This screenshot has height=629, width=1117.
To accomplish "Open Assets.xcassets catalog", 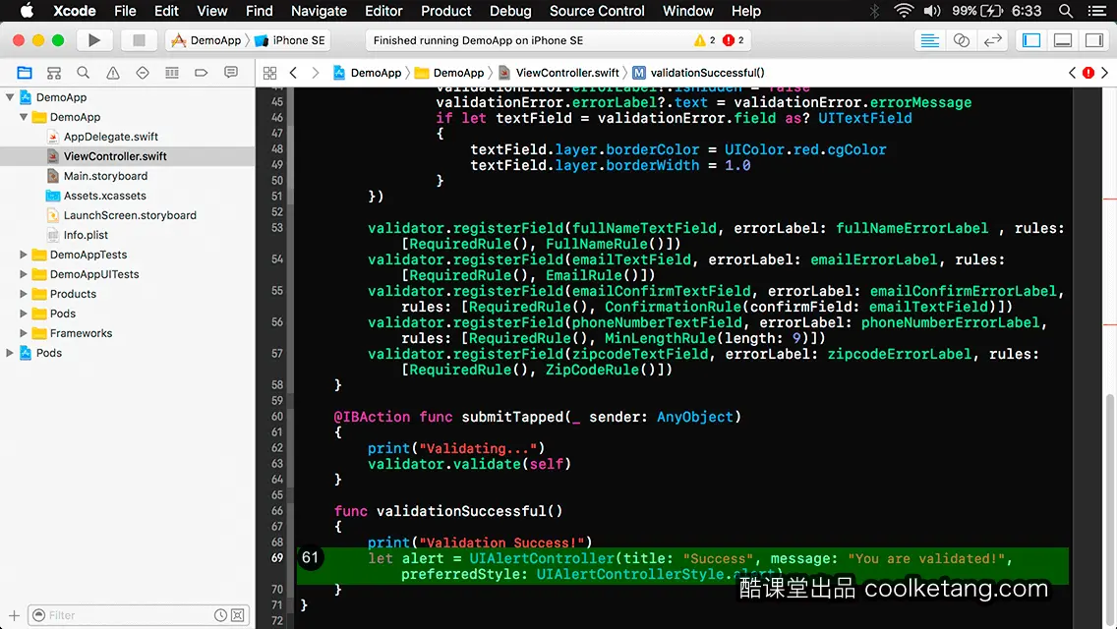I will point(104,196).
